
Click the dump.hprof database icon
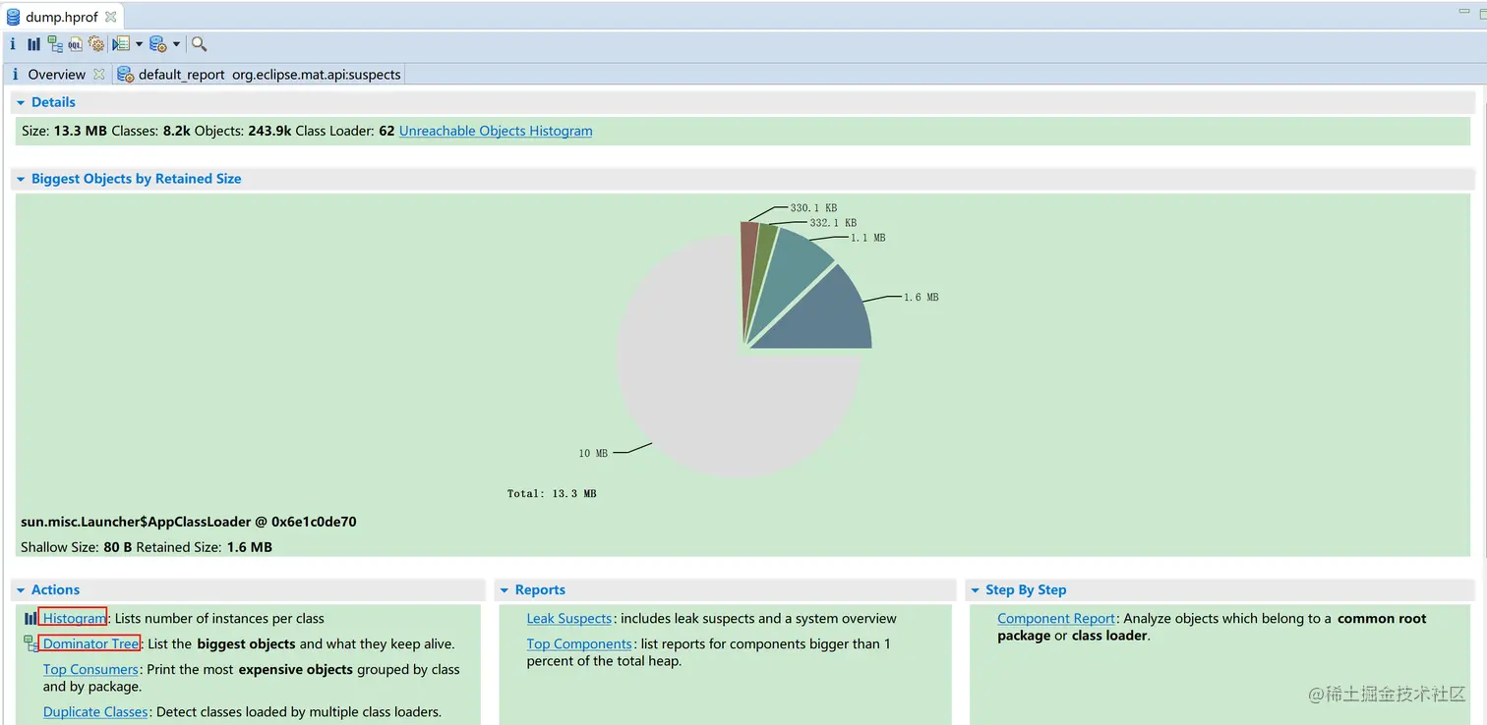tap(13, 17)
